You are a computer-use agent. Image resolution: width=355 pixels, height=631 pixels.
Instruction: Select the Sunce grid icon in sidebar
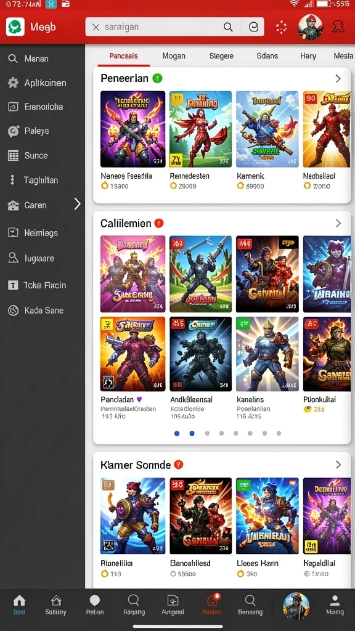14,155
